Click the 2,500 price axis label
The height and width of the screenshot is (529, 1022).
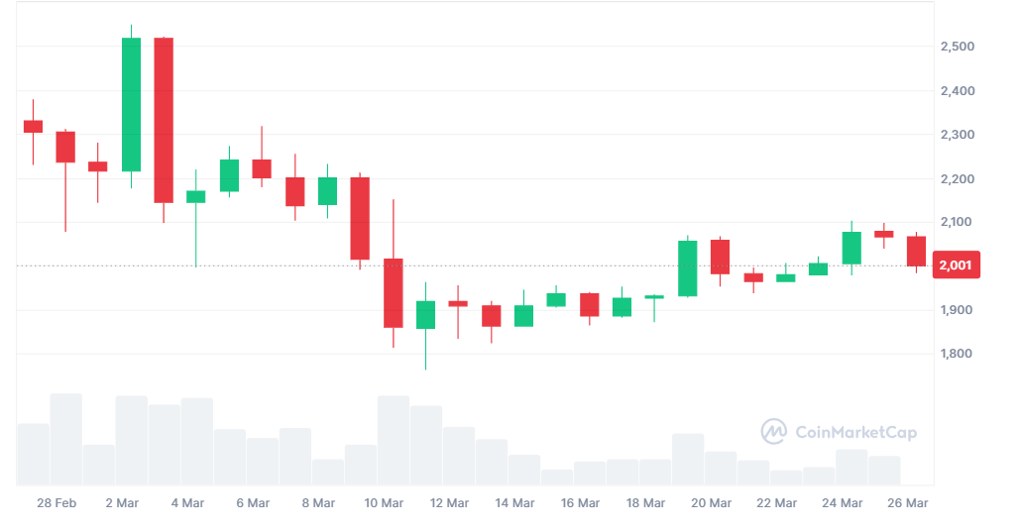pyautogui.click(x=958, y=47)
